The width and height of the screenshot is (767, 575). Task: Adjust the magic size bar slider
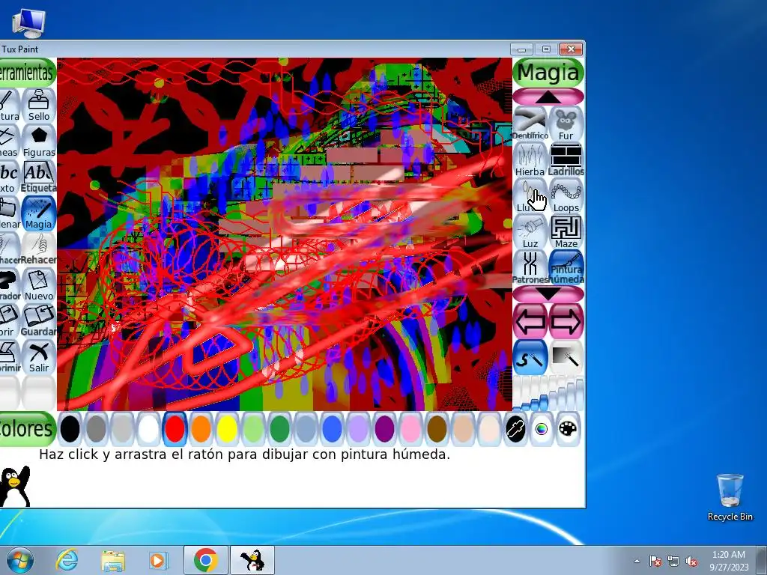548,394
